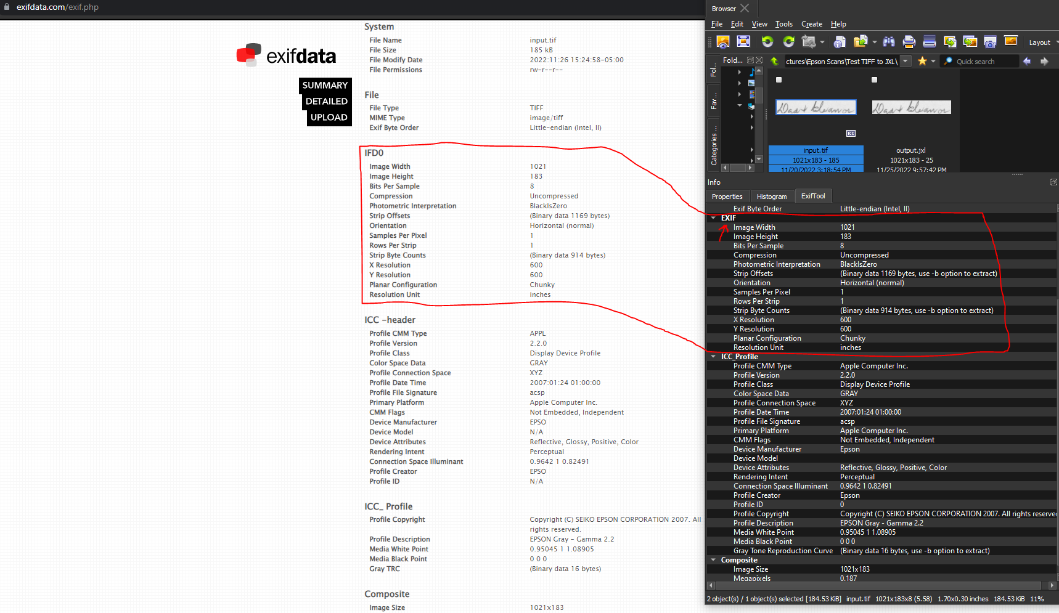Check the selection box above input.tif

coord(779,79)
